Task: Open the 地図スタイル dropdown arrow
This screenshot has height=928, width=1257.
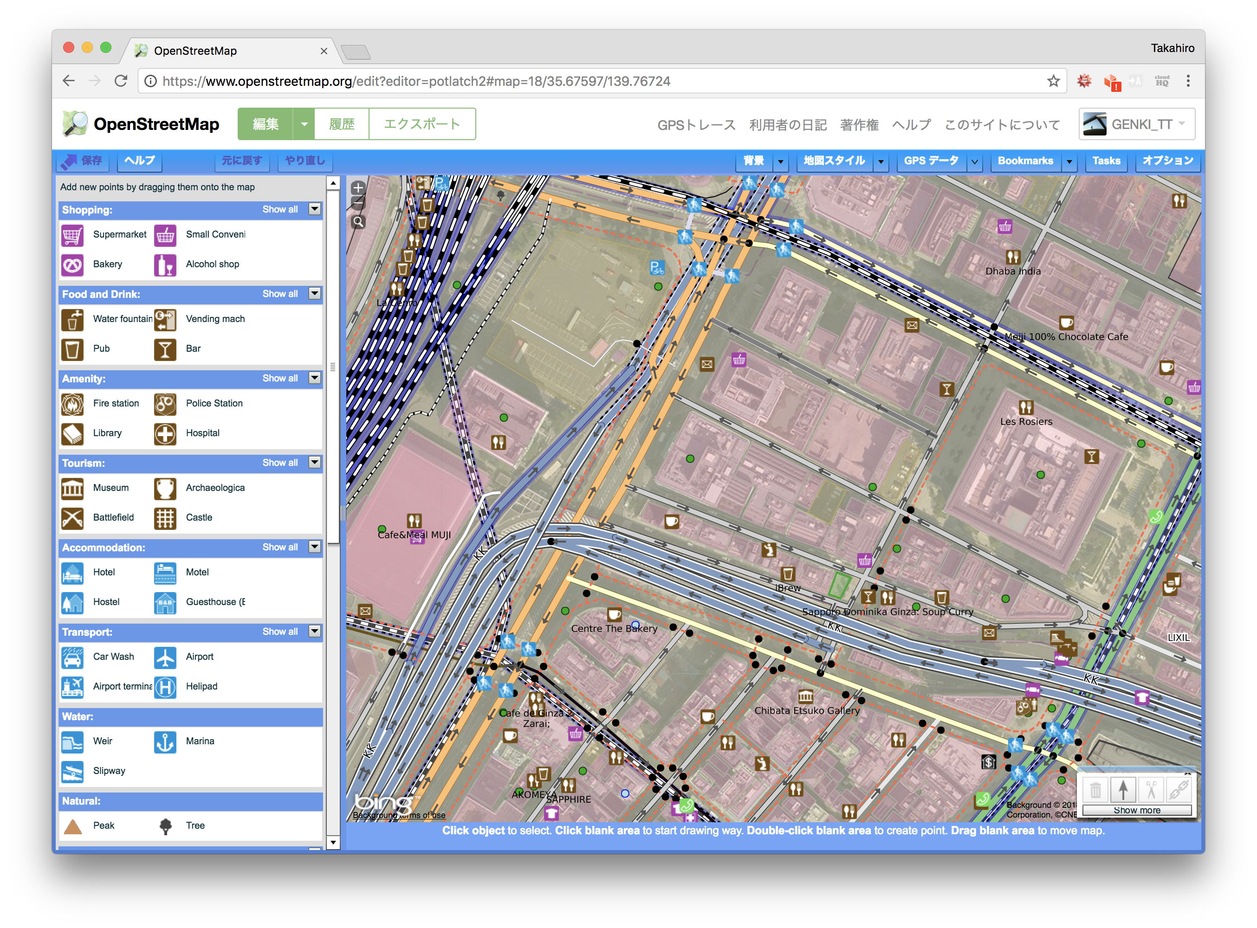Action: 881,162
